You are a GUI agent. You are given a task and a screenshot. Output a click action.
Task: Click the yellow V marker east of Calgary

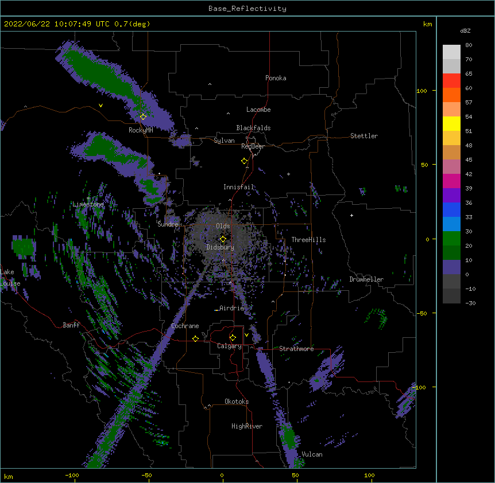pos(246,335)
